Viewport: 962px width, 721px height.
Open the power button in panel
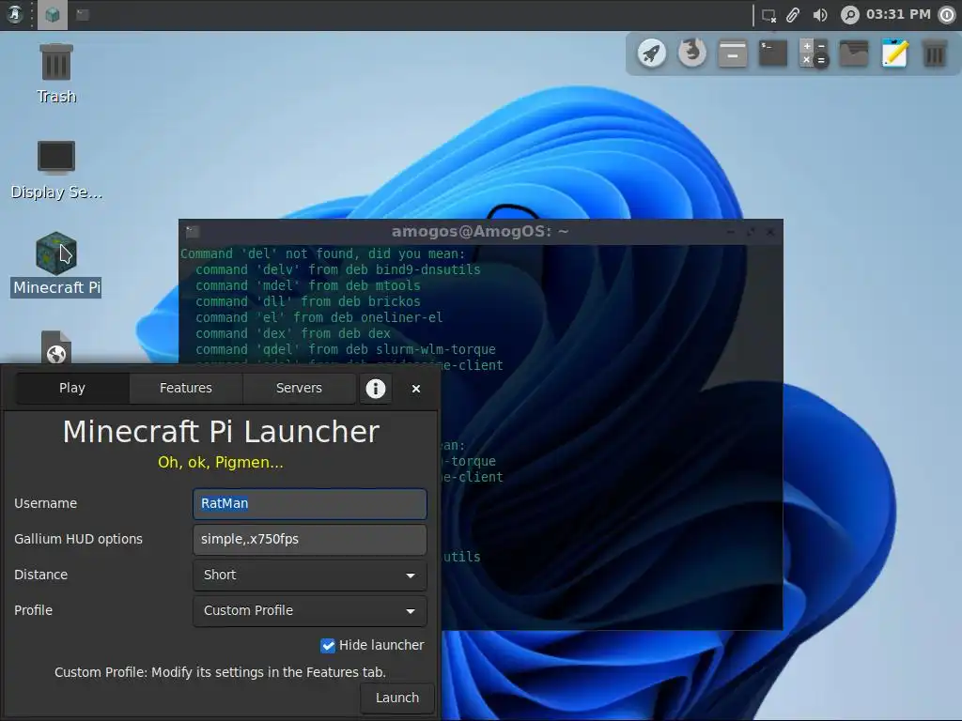pyautogui.click(x=948, y=15)
